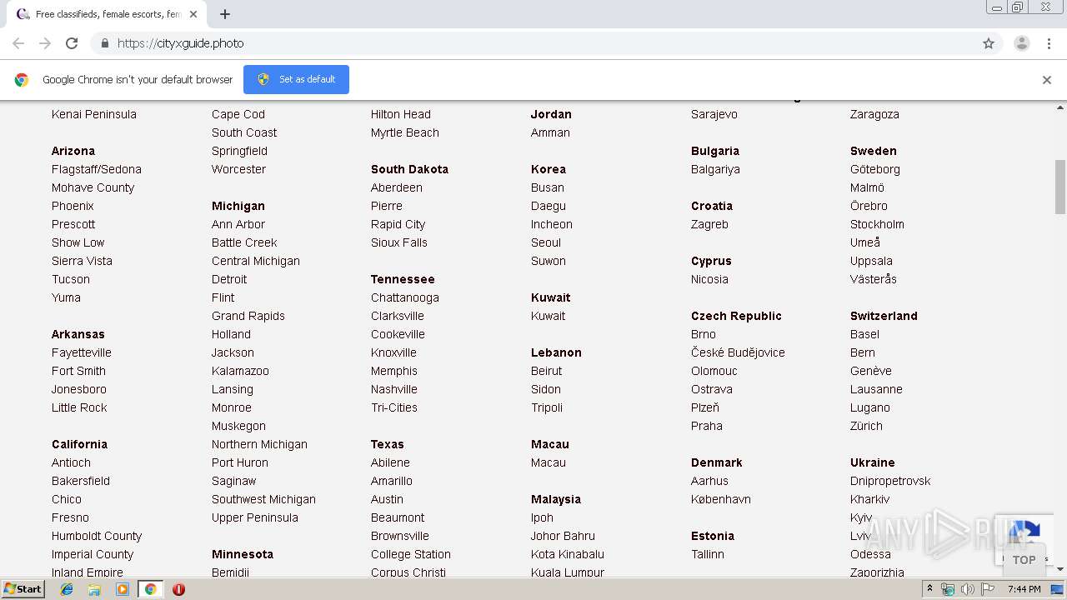Open the Lausanne link
The width and height of the screenshot is (1067, 600).
click(876, 389)
